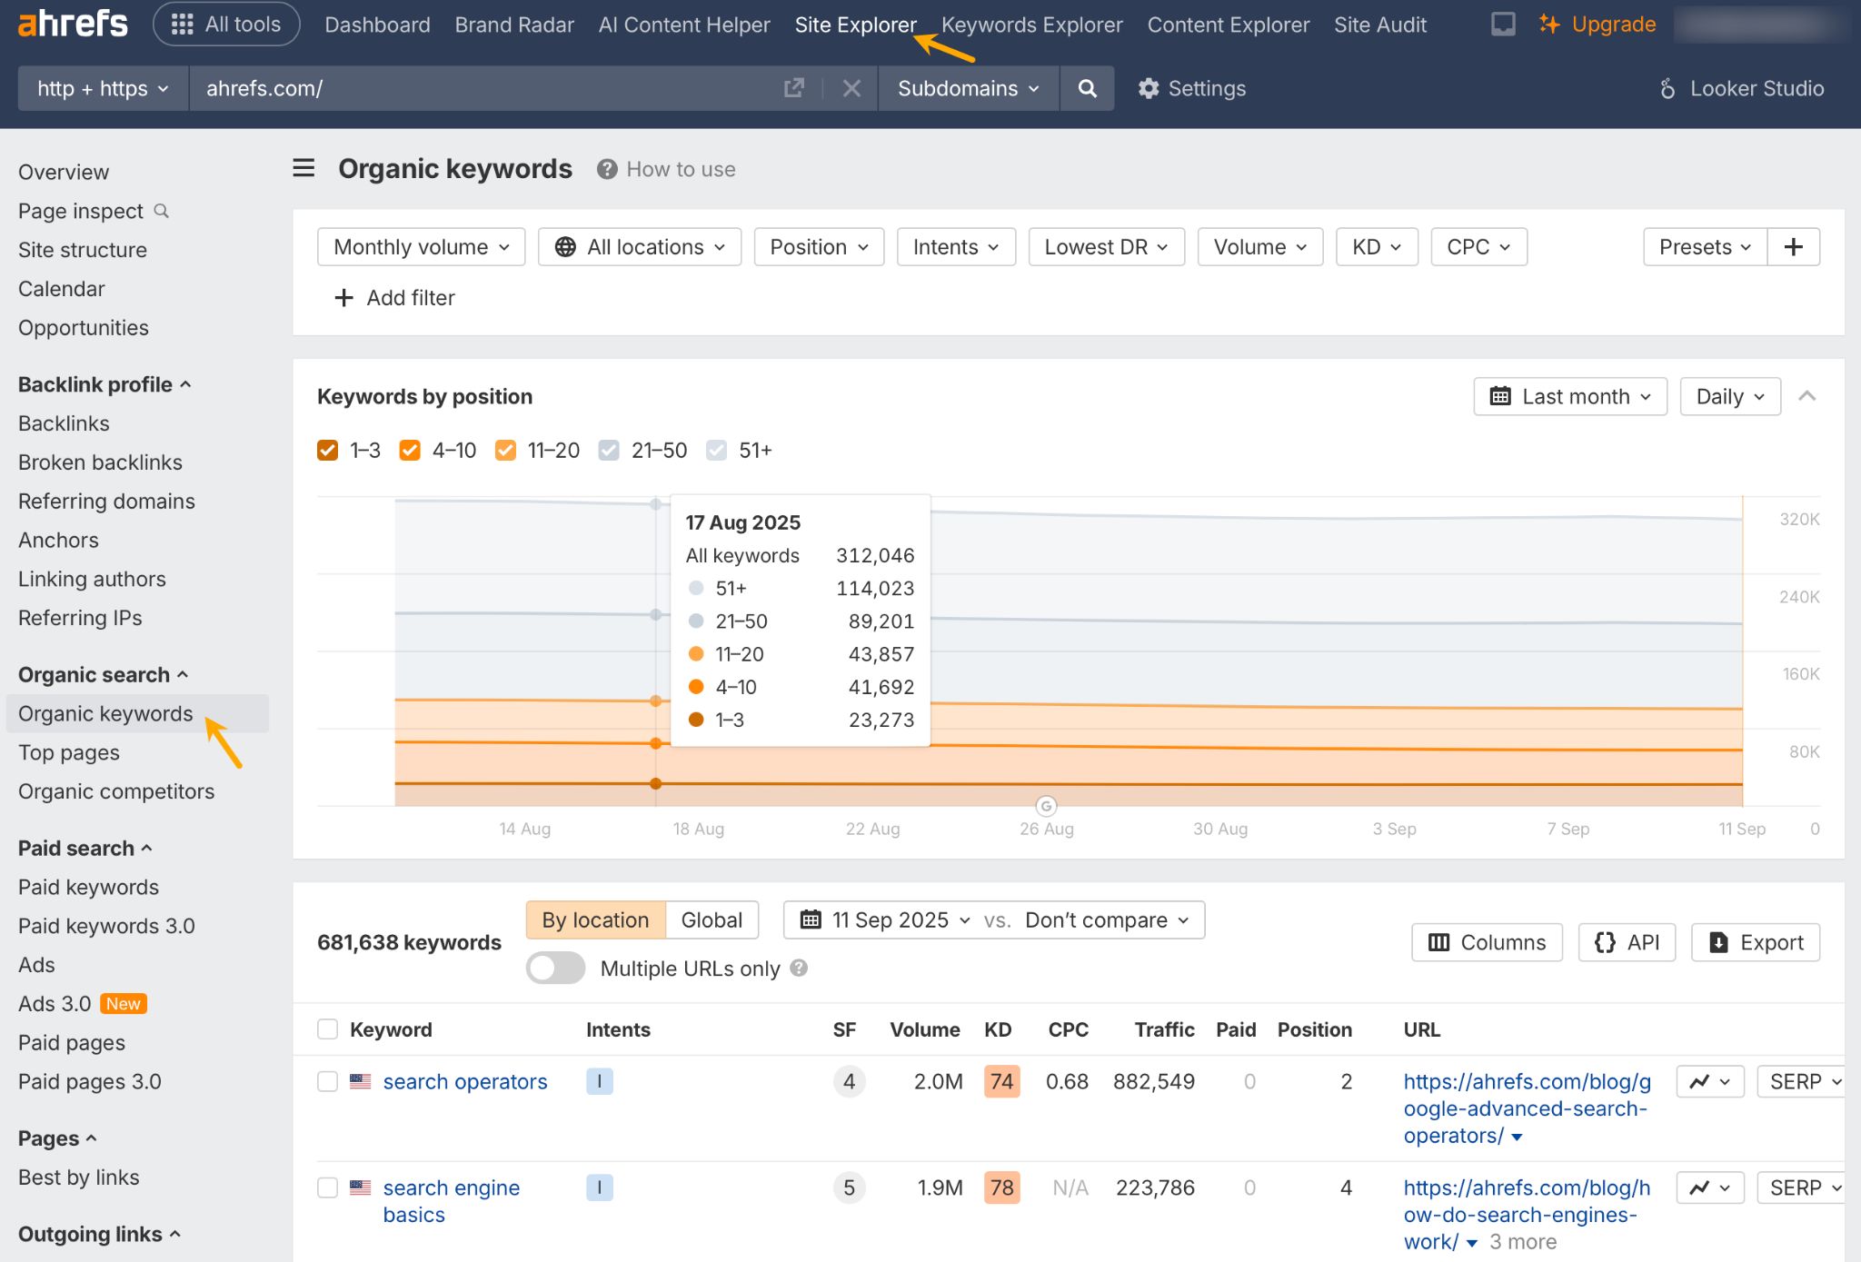Viewport: 1861px width, 1262px height.
Task: Open ahrefs.com via the external link icon
Action: [794, 87]
